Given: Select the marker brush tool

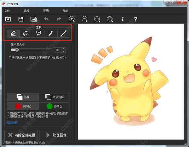Looking at the screenshot, I should [13, 34].
